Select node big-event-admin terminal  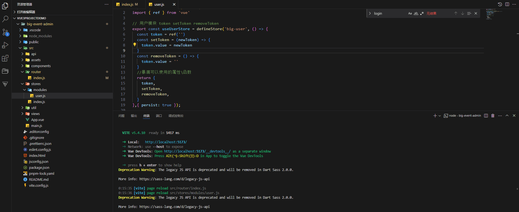tap(462, 116)
